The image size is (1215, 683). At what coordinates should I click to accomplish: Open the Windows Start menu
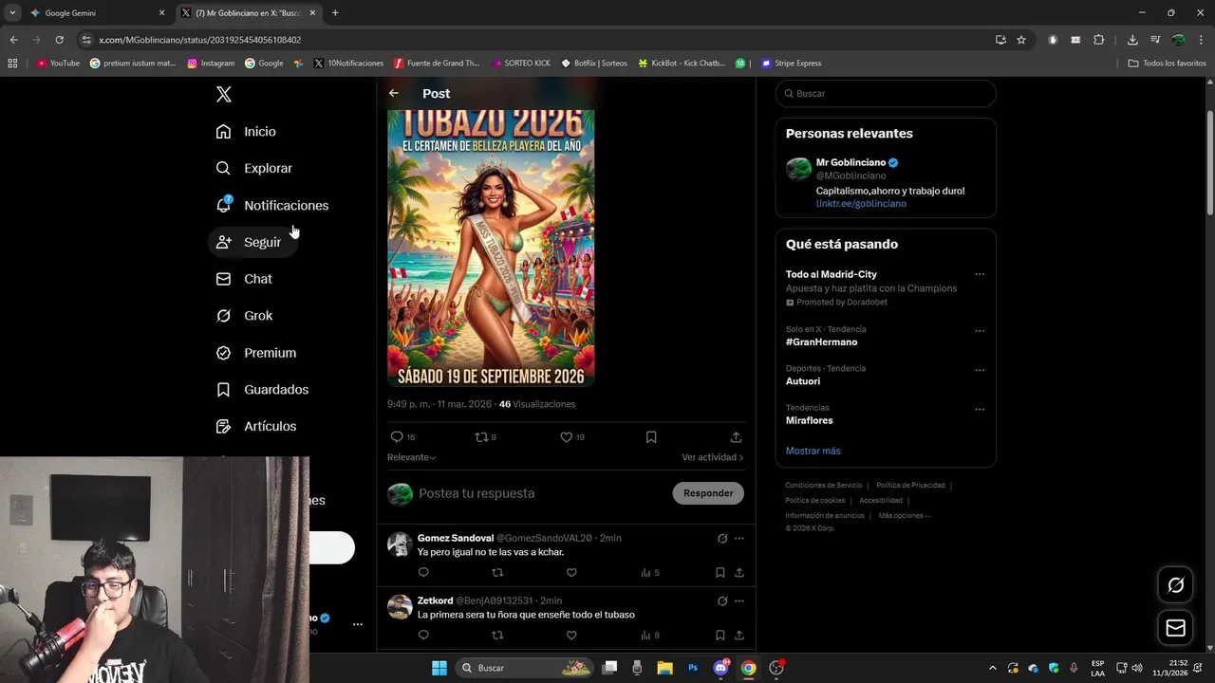coord(439,668)
